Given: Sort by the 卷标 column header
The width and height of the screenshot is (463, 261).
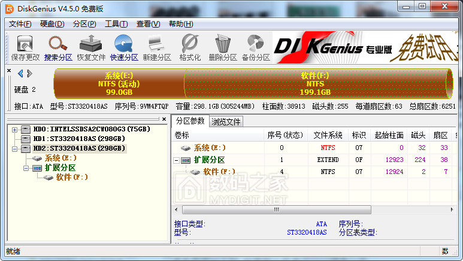Looking at the screenshot, I should [x=218, y=135].
